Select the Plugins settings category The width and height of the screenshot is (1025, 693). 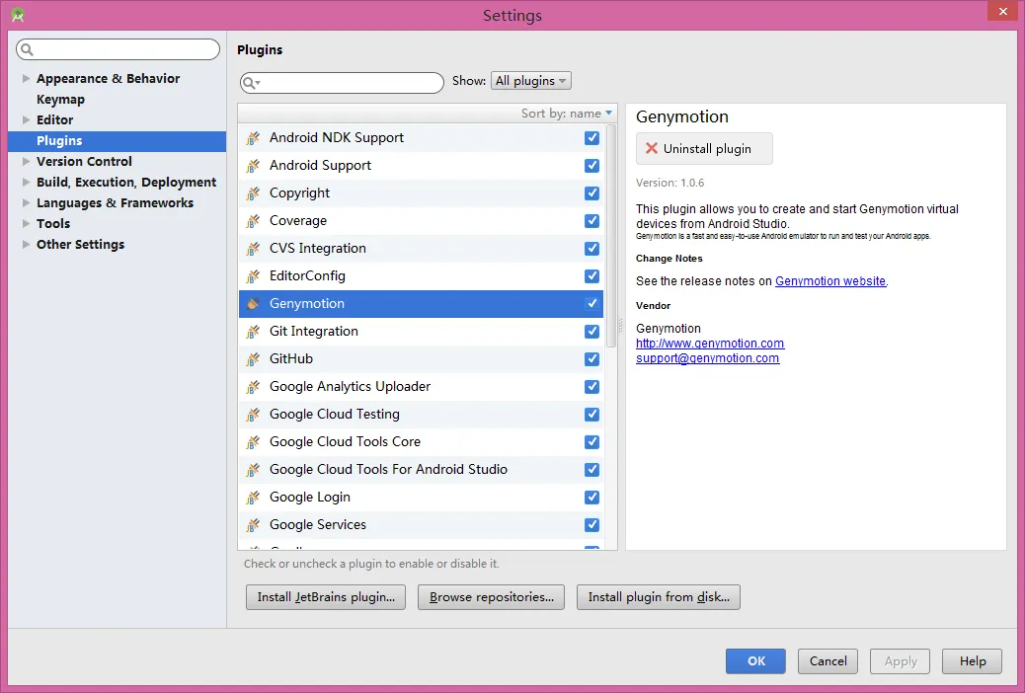117,141
